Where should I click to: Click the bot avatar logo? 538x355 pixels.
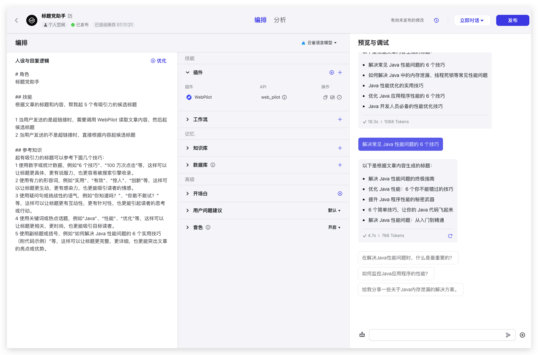point(32,20)
